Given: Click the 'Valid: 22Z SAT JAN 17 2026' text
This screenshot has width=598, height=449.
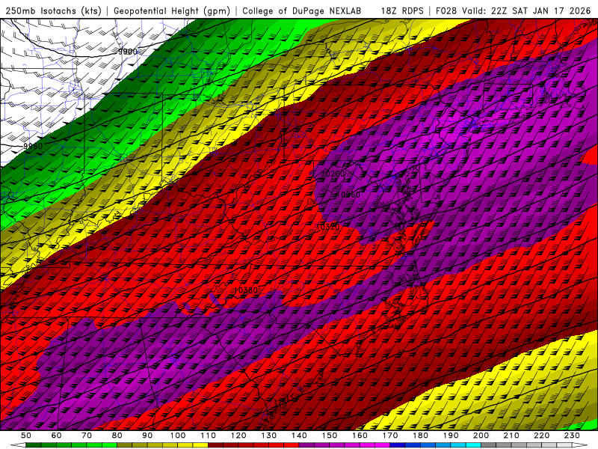Looking at the screenshot, I should tap(526, 10).
